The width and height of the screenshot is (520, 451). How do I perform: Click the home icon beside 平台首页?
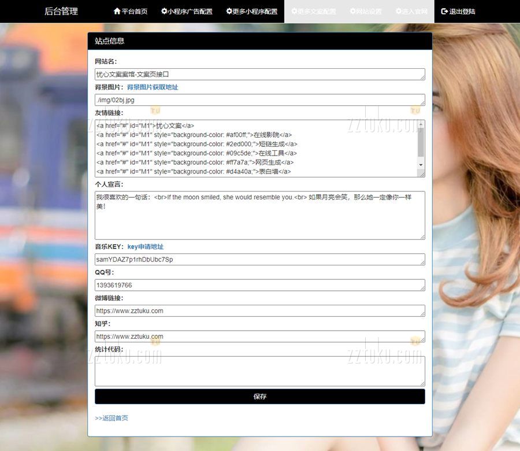(x=117, y=12)
